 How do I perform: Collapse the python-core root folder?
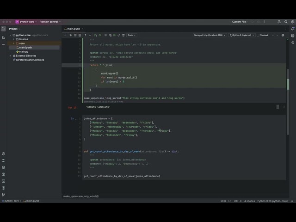click(11, 35)
